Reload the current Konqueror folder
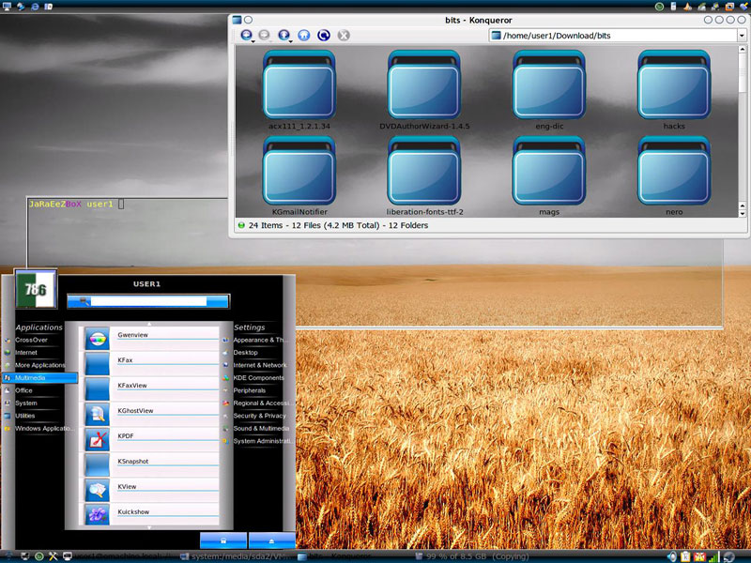Viewport: 751px width, 563px height. [x=324, y=35]
